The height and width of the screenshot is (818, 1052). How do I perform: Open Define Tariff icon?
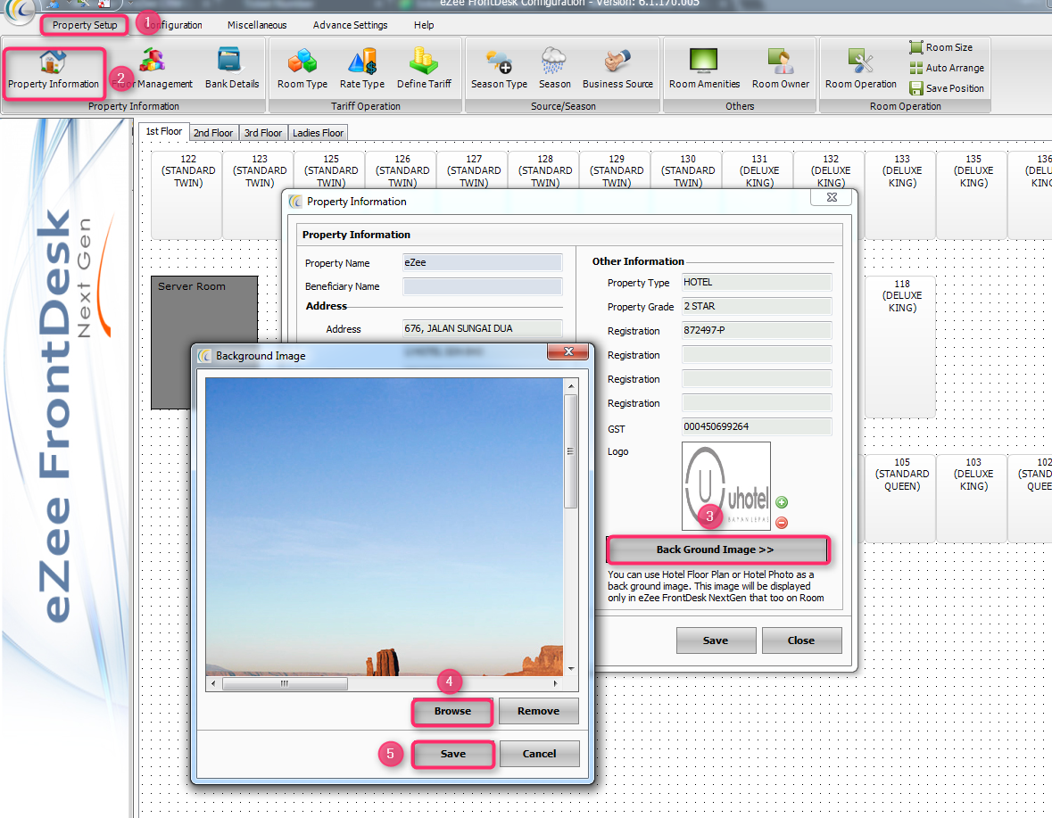[424, 70]
